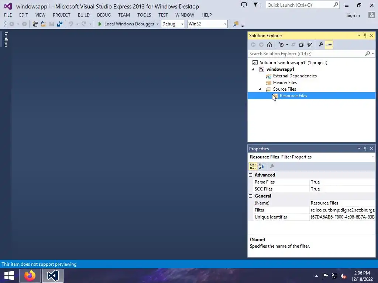Click the Redo arrow icon
The width and height of the screenshot is (378, 283).
pos(84,24)
